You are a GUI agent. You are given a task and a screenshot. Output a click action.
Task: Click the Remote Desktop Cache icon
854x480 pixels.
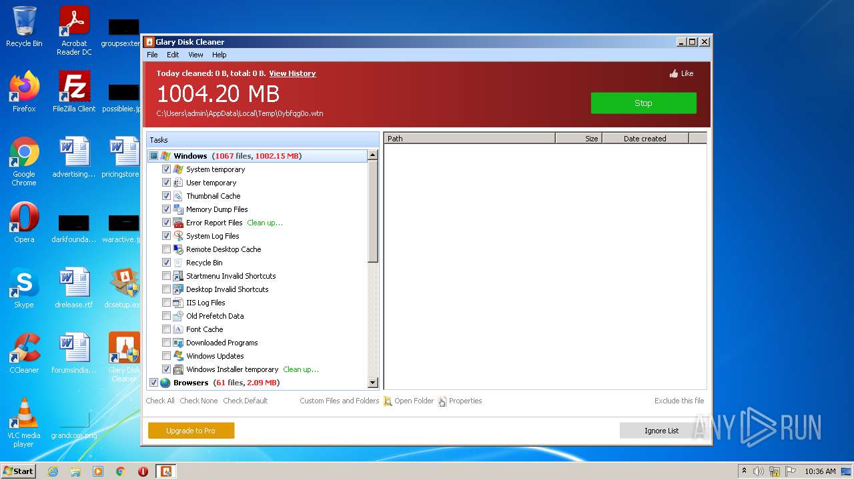click(x=178, y=249)
